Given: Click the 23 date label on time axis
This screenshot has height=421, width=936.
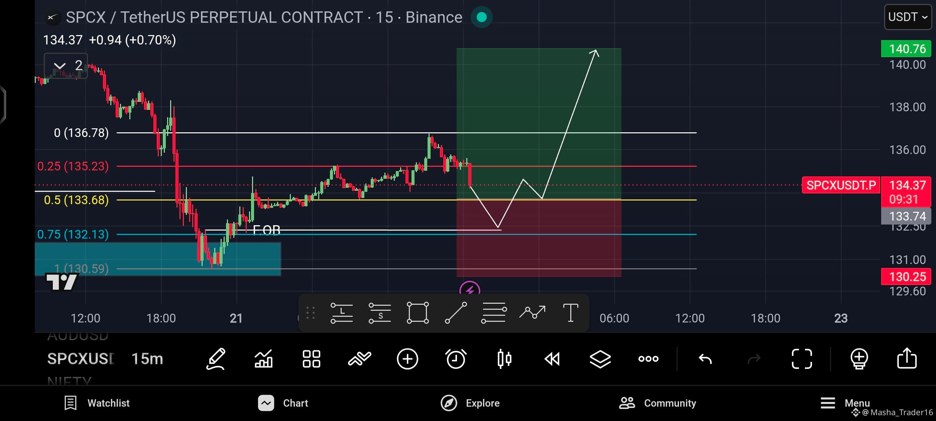Looking at the screenshot, I should pos(841,318).
